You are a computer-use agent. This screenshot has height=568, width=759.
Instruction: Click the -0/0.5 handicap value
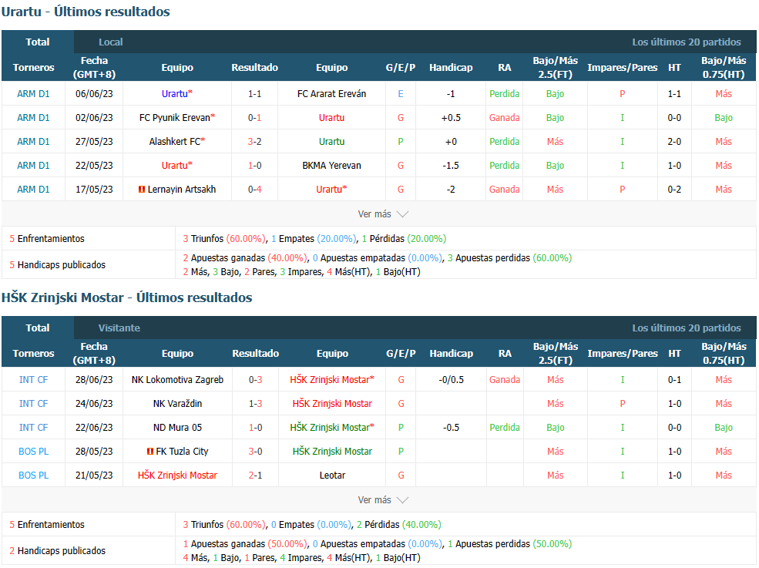tap(451, 380)
